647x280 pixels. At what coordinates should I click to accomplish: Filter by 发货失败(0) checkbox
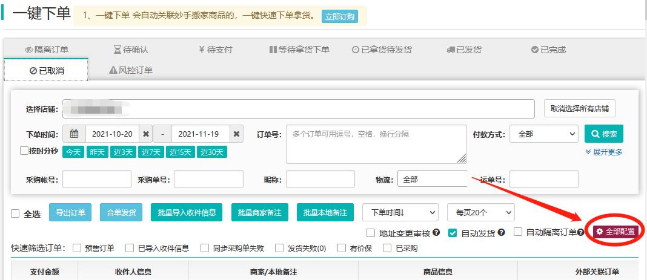pos(279,248)
